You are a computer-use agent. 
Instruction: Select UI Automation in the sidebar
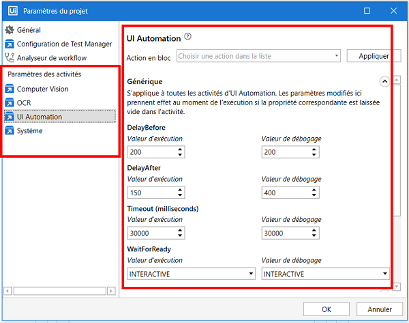point(40,117)
